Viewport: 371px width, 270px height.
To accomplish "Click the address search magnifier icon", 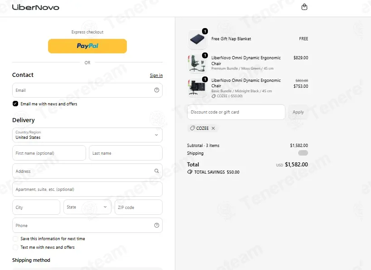I will point(157,171).
